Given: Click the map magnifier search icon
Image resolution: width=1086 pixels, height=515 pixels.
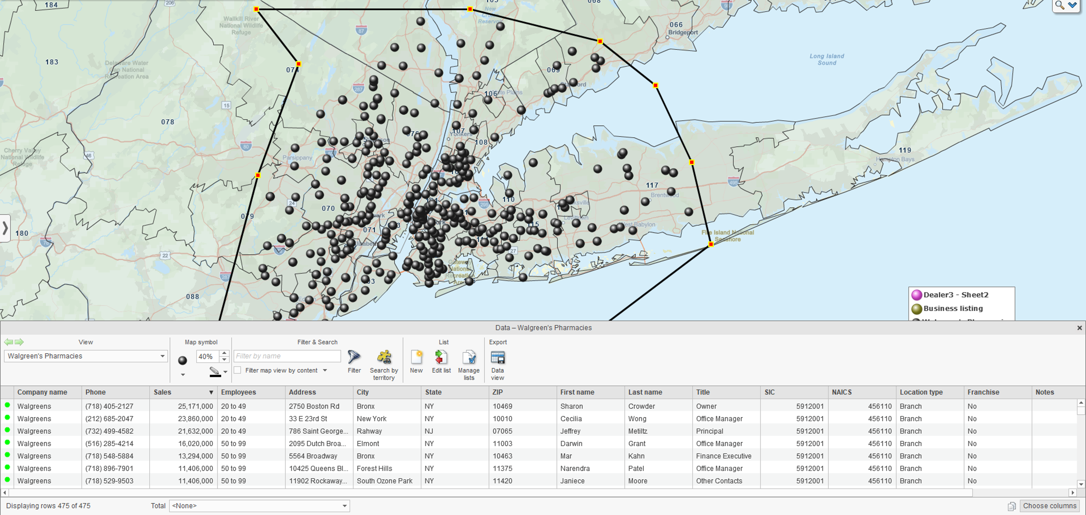Looking at the screenshot, I should tap(1059, 5).
